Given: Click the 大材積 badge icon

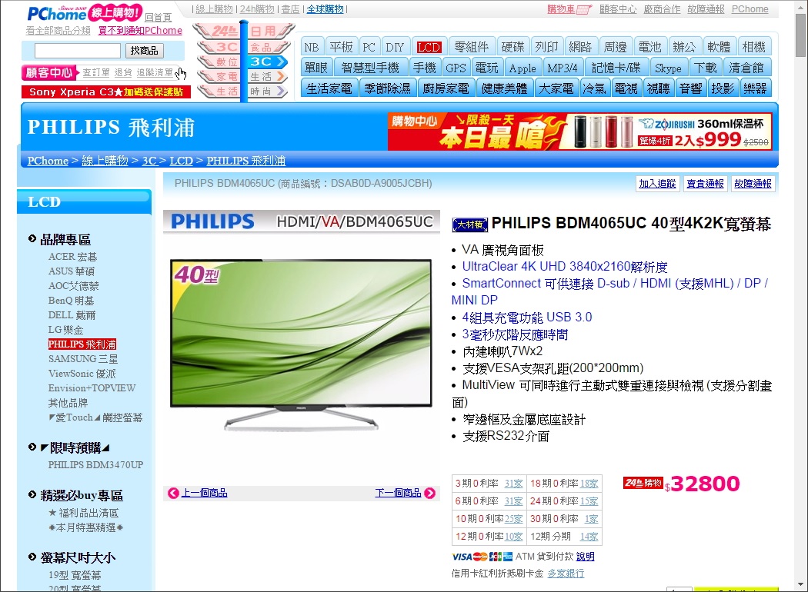Looking at the screenshot, I should pyautogui.click(x=469, y=224).
